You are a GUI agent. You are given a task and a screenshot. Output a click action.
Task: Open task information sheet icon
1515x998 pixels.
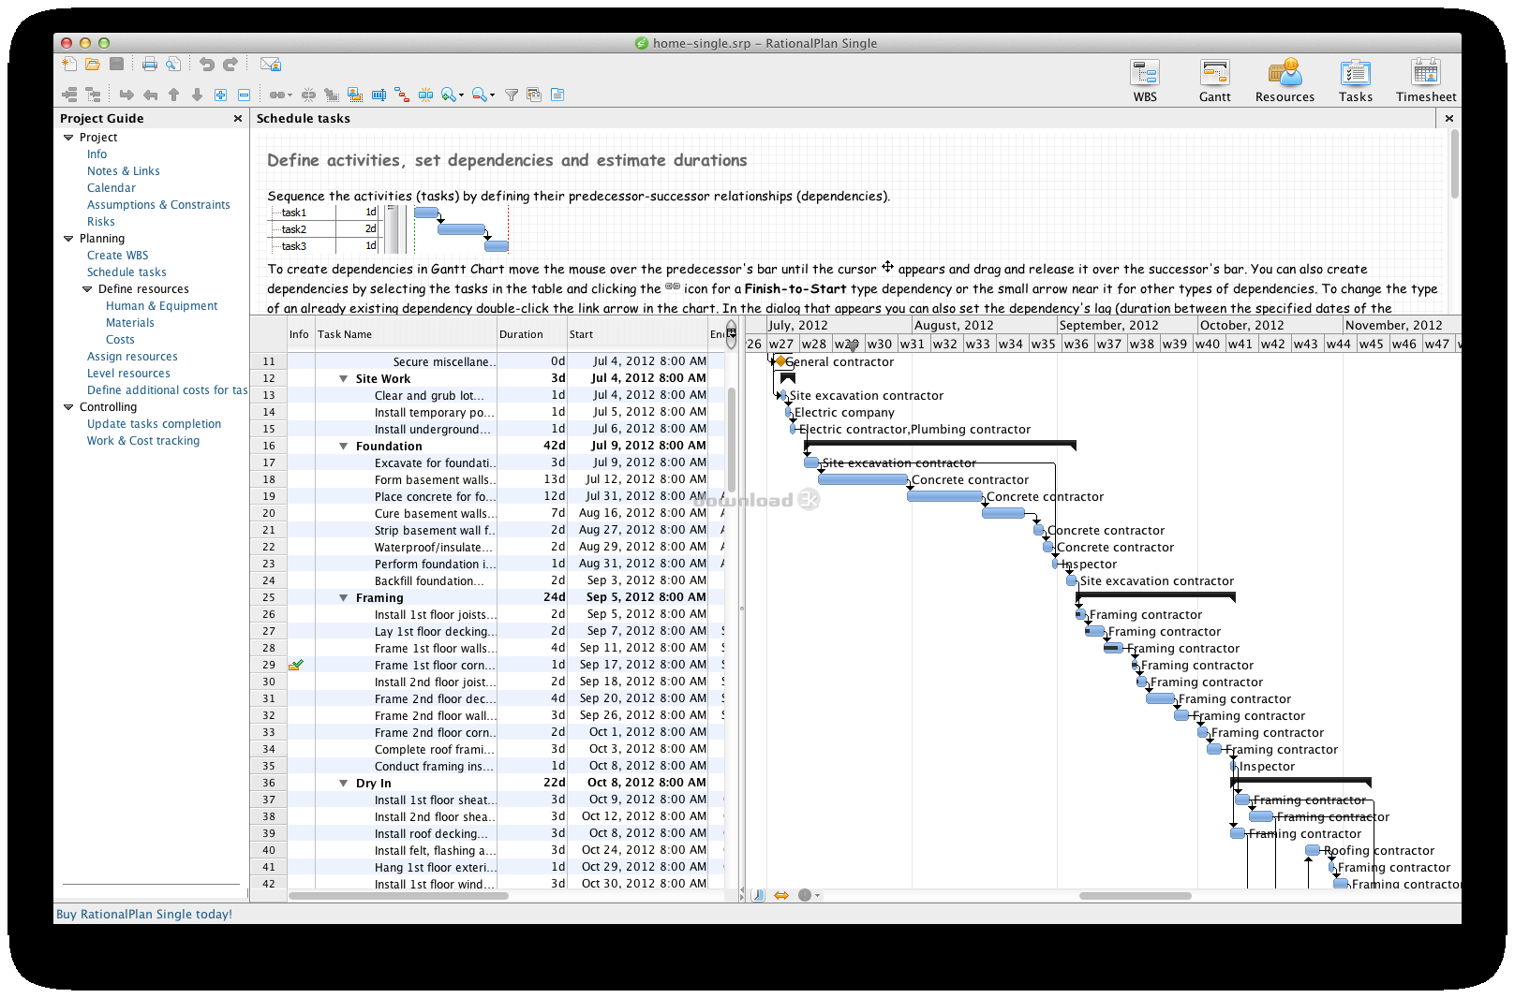(x=557, y=95)
